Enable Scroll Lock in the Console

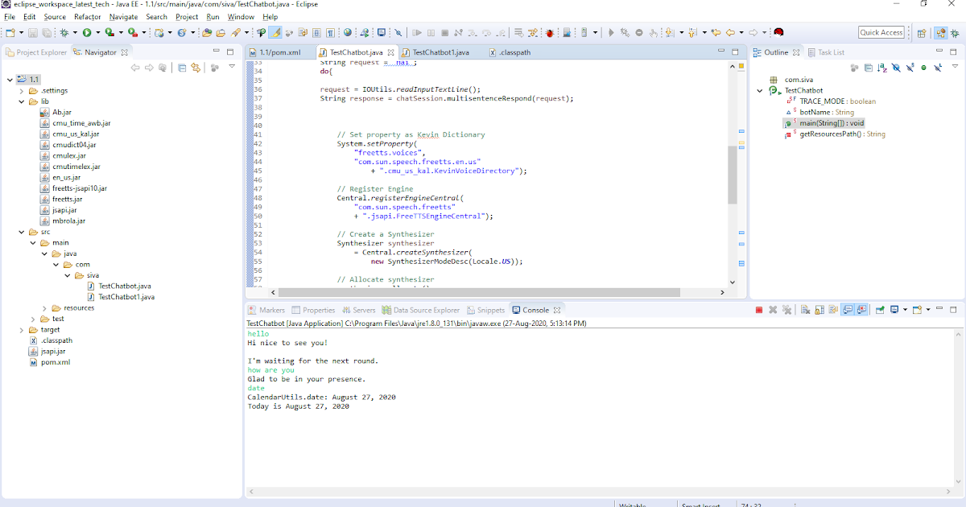(x=821, y=310)
